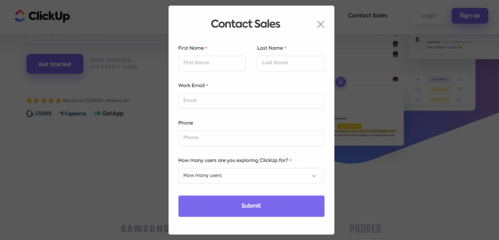Click the Get Started button

coord(55,64)
